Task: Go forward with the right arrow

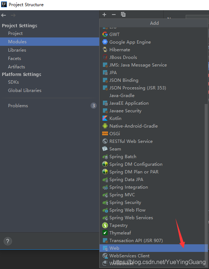Action: click(13, 15)
